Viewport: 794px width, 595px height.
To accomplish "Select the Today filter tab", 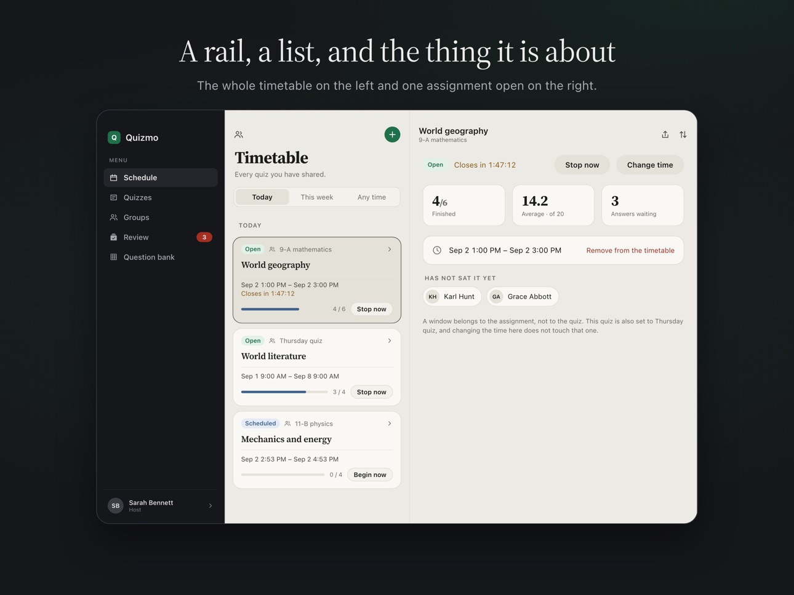I will (x=262, y=197).
